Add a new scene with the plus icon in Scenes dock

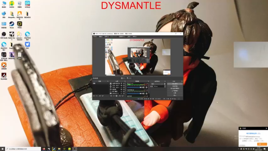click(x=94, y=96)
